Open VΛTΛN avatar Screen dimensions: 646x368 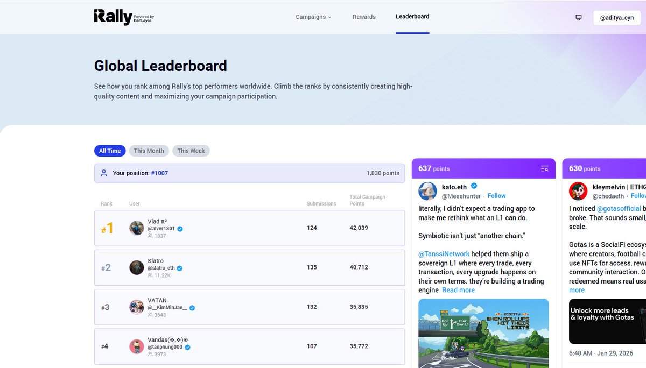[x=137, y=307]
